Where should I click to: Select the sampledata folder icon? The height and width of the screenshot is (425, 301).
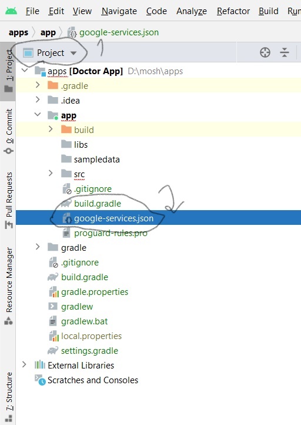pyautogui.click(x=66, y=159)
